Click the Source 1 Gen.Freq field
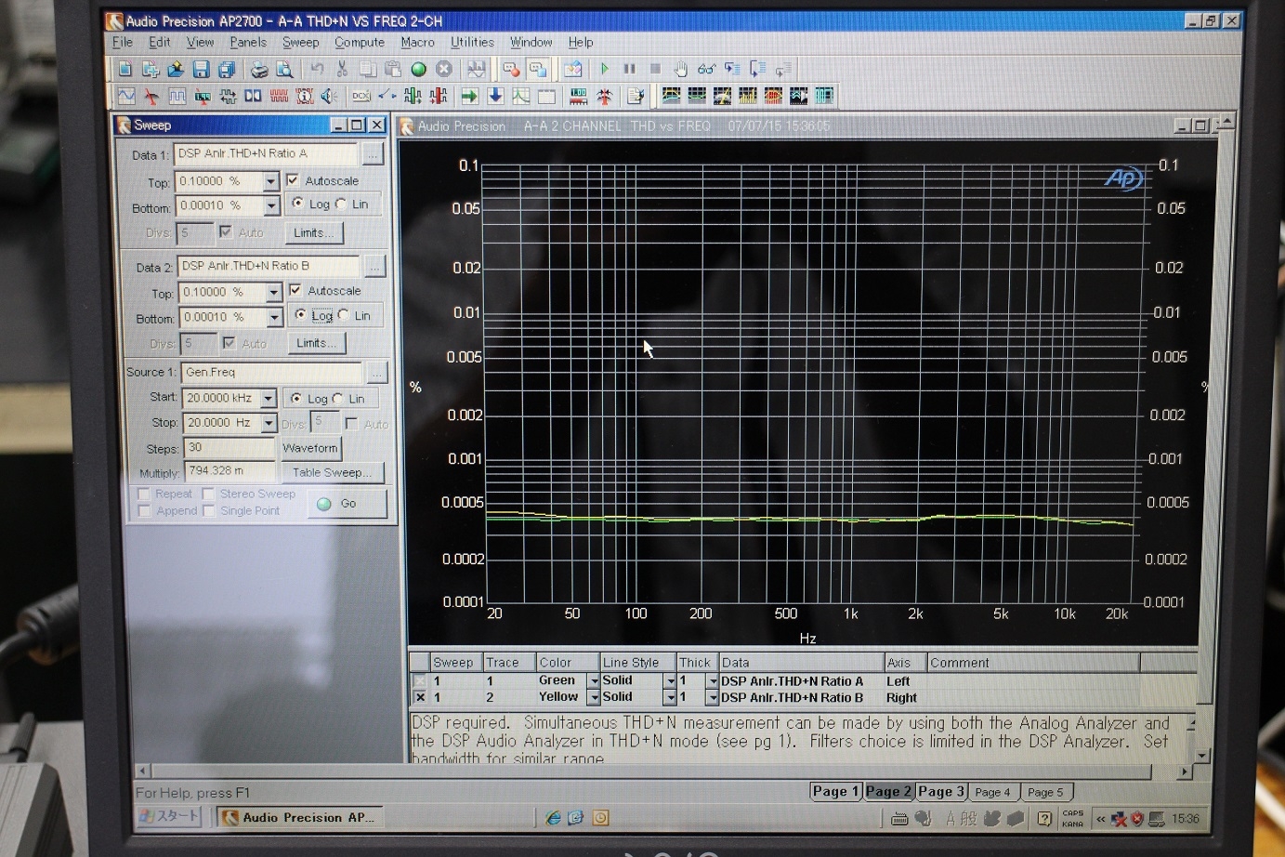Screen dimensions: 1285x857 pos(271,372)
